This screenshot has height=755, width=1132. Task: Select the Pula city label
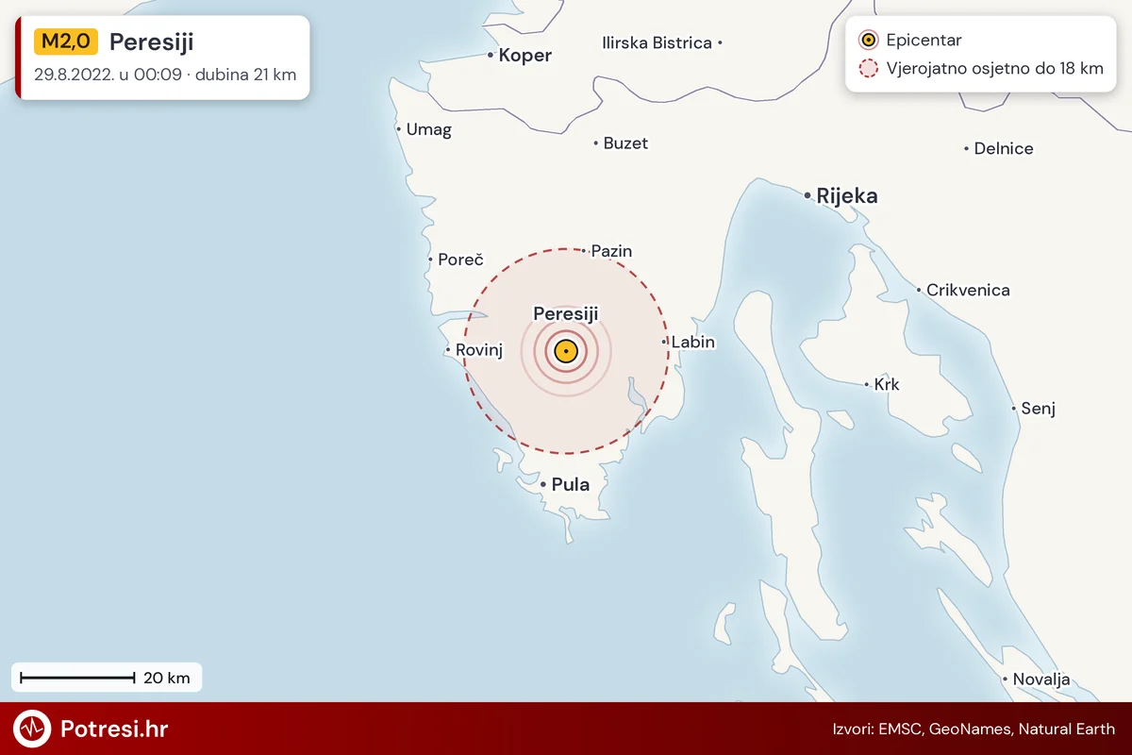571,485
